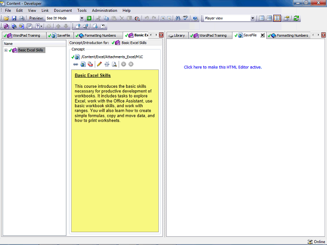This screenshot has width=327, height=245.
Task: Click the Create new web page icon in Concept
Action: [x=83, y=64]
